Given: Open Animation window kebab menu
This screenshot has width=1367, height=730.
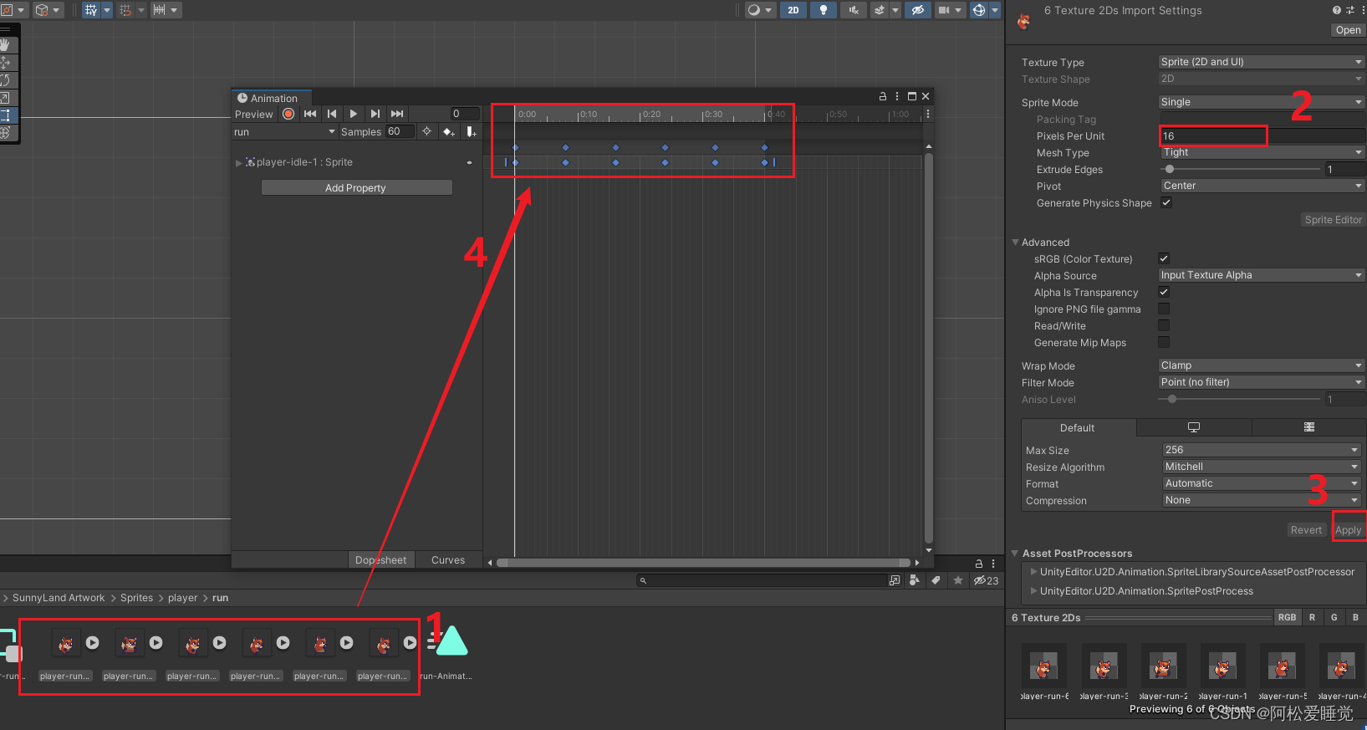Looking at the screenshot, I should [x=897, y=96].
